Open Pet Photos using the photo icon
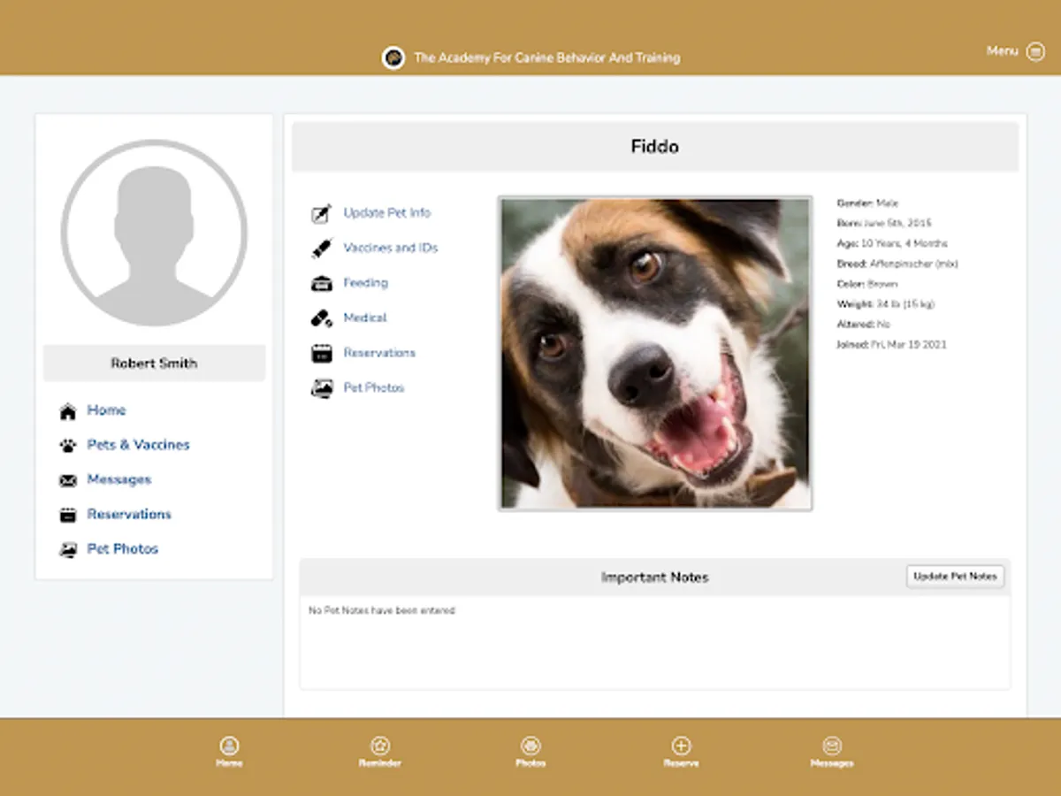1061x796 pixels. 321,387
